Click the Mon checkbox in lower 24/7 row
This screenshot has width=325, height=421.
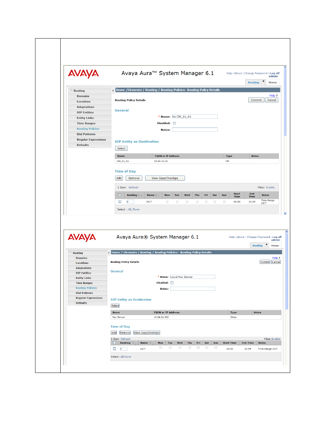coord(160,348)
